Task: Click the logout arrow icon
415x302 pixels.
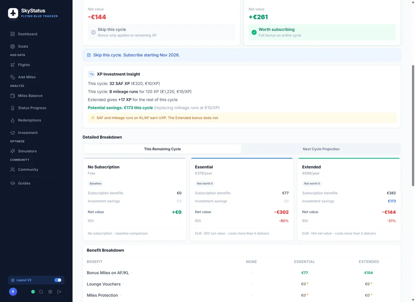Action: tap(59, 292)
